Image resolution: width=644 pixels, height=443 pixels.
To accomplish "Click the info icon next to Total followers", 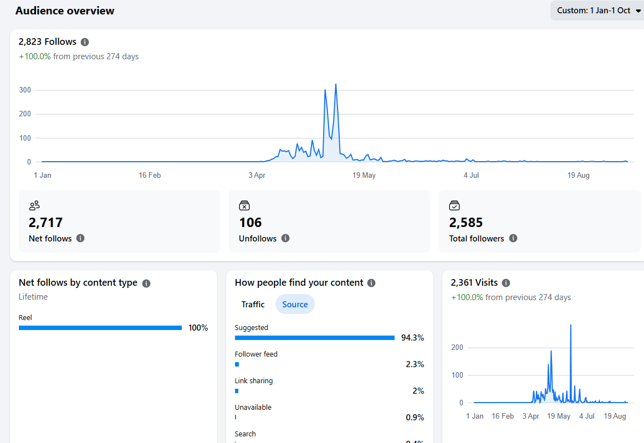I will point(513,238).
